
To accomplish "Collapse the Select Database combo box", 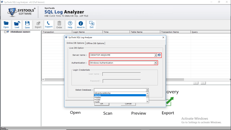I will click(x=147, y=90).
